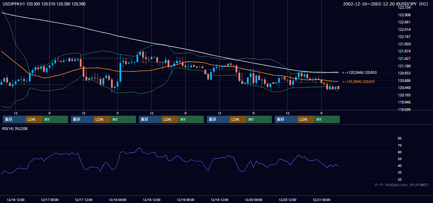Image resolution: width=433 pixels, height=203 pixels.
Task: Click price axis value 123.154
Action: coord(404,8)
